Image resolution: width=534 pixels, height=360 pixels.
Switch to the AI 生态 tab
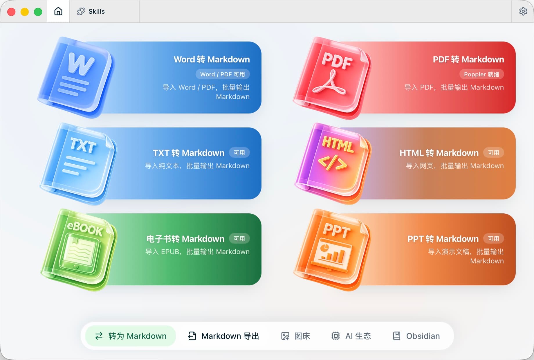351,336
